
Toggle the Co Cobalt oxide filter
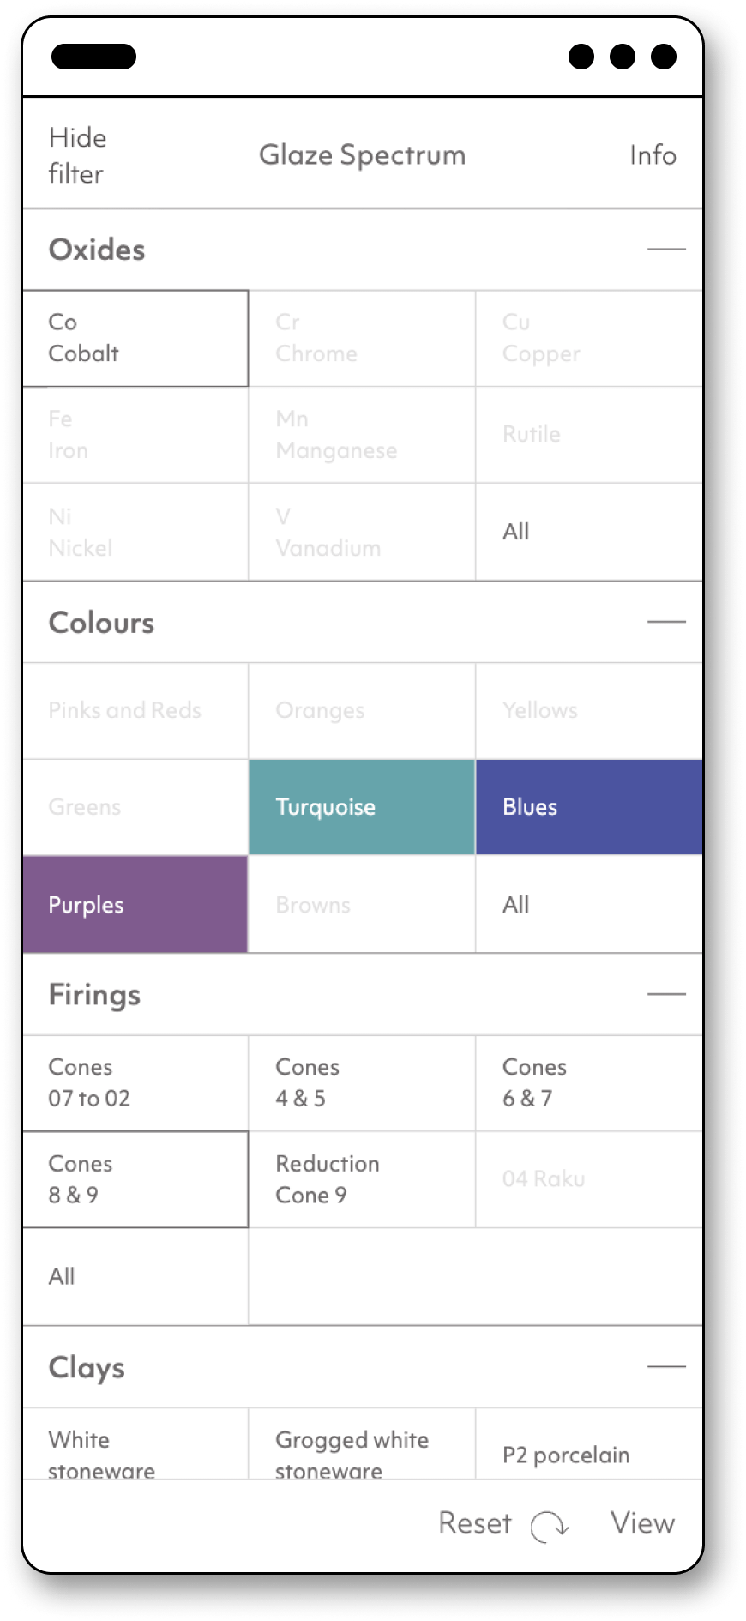point(135,338)
